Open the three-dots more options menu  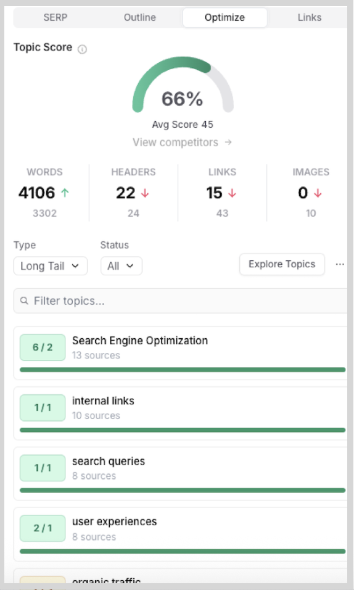[x=340, y=265]
